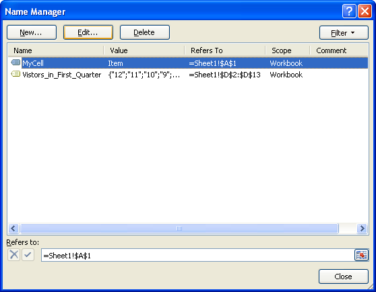Click the collapse dialog range selector icon
The height and width of the screenshot is (292, 376).
pyautogui.click(x=361, y=255)
